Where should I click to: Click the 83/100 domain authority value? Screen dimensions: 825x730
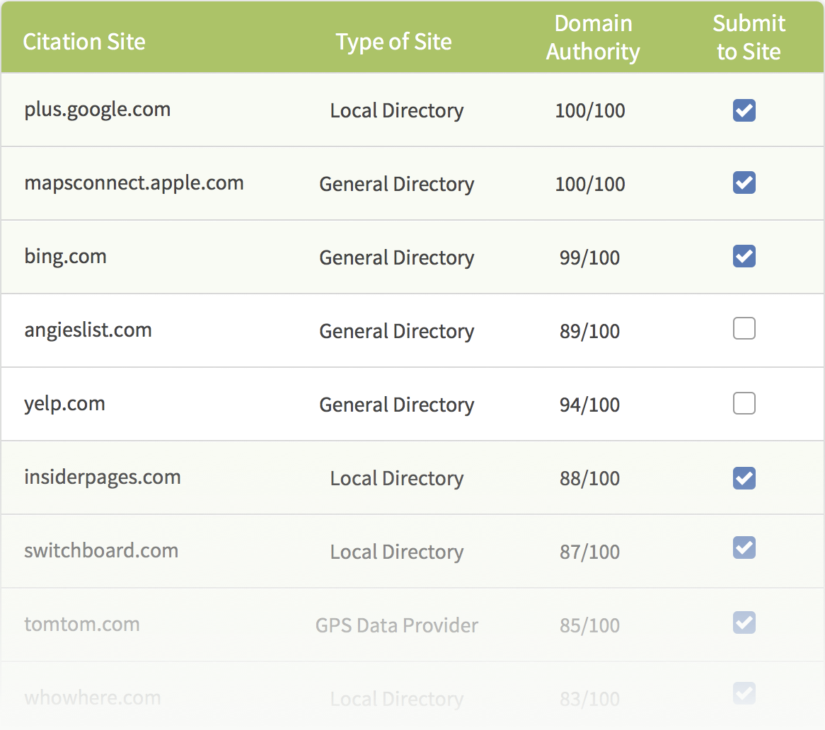click(589, 700)
